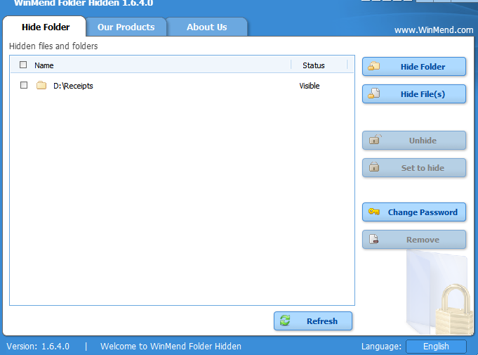Click the folder-lock icon on Hide Folder button

(x=373, y=66)
